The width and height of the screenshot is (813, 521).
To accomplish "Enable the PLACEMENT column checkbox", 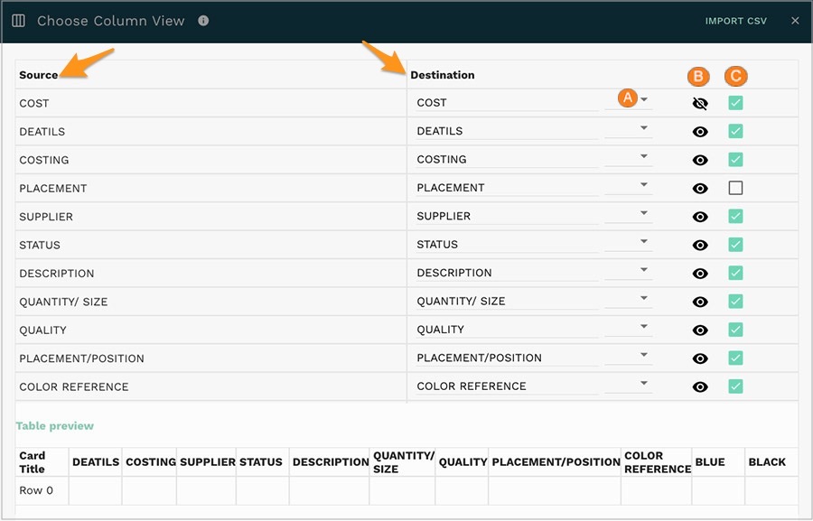I will pyautogui.click(x=736, y=188).
